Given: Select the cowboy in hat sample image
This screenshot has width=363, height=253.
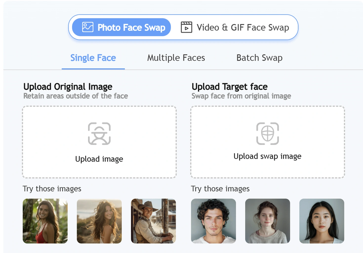Looking at the screenshot, I should click(153, 221).
